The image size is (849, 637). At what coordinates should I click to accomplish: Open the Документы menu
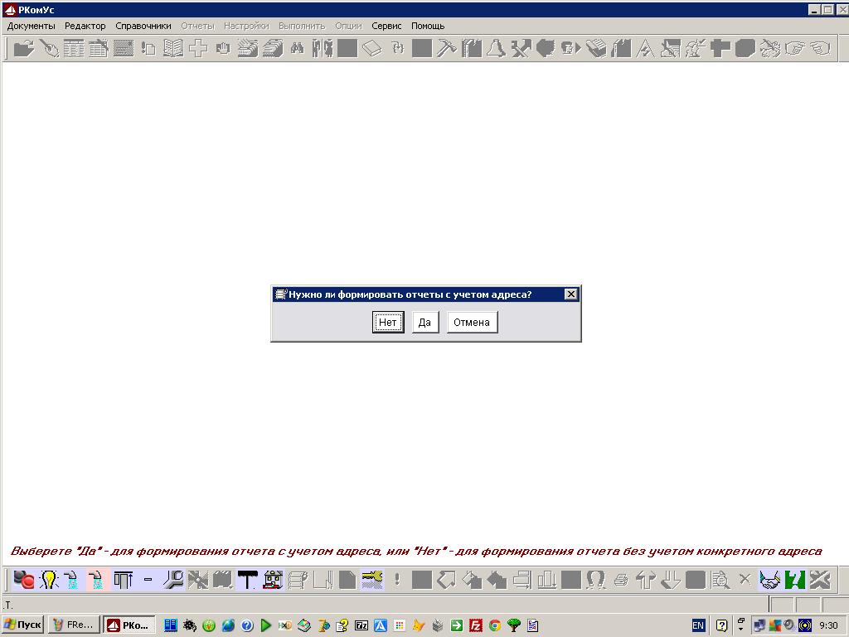tap(31, 26)
